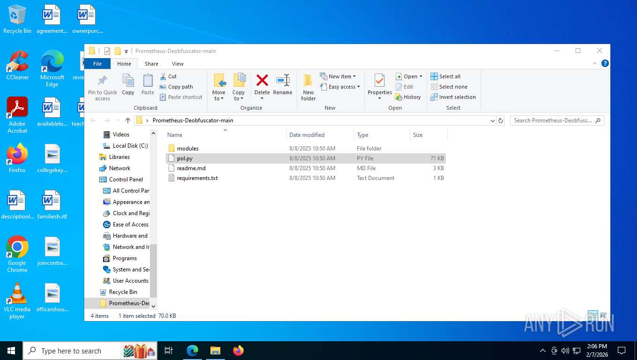Create a New folder
637x360 pixels.
coord(308,87)
